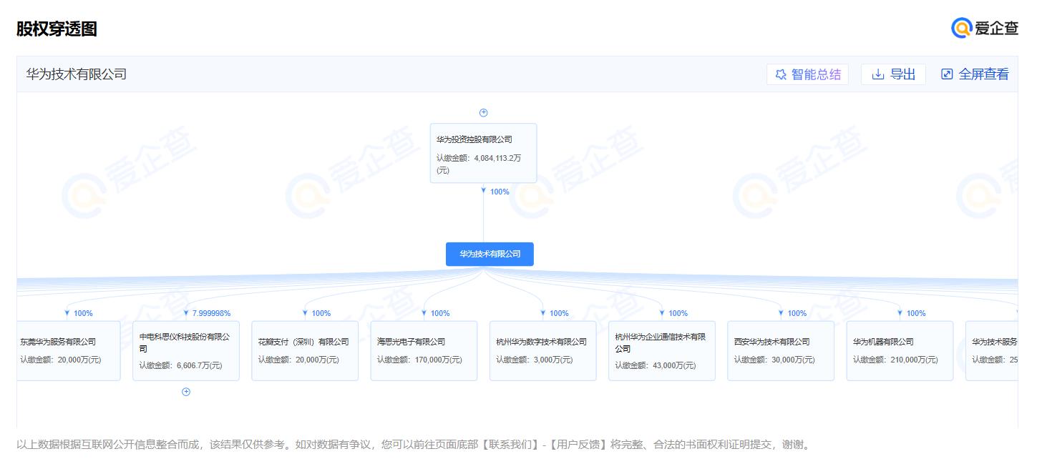Click the 100% label above 华为机器有限公司

(x=916, y=313)
